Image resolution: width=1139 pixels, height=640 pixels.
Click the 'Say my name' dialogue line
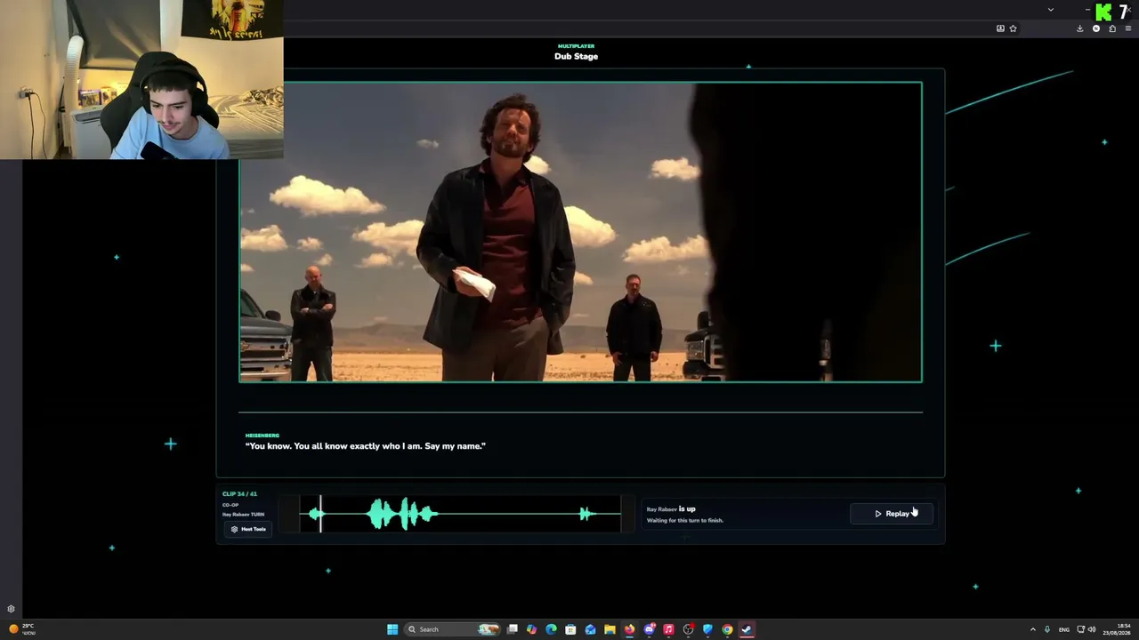[x=366, y=446]
